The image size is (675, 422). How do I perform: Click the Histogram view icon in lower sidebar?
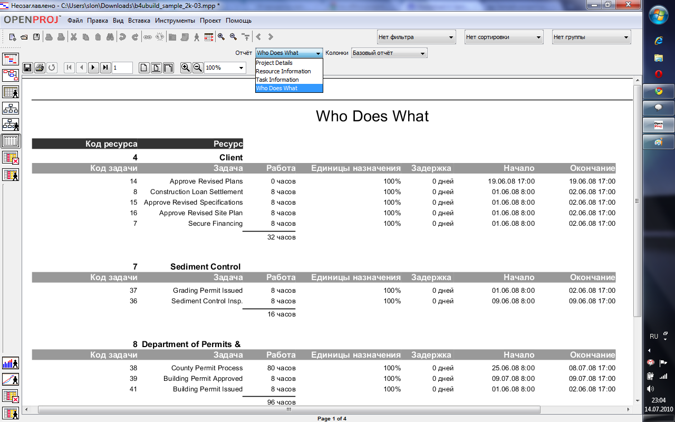(11, 363)
